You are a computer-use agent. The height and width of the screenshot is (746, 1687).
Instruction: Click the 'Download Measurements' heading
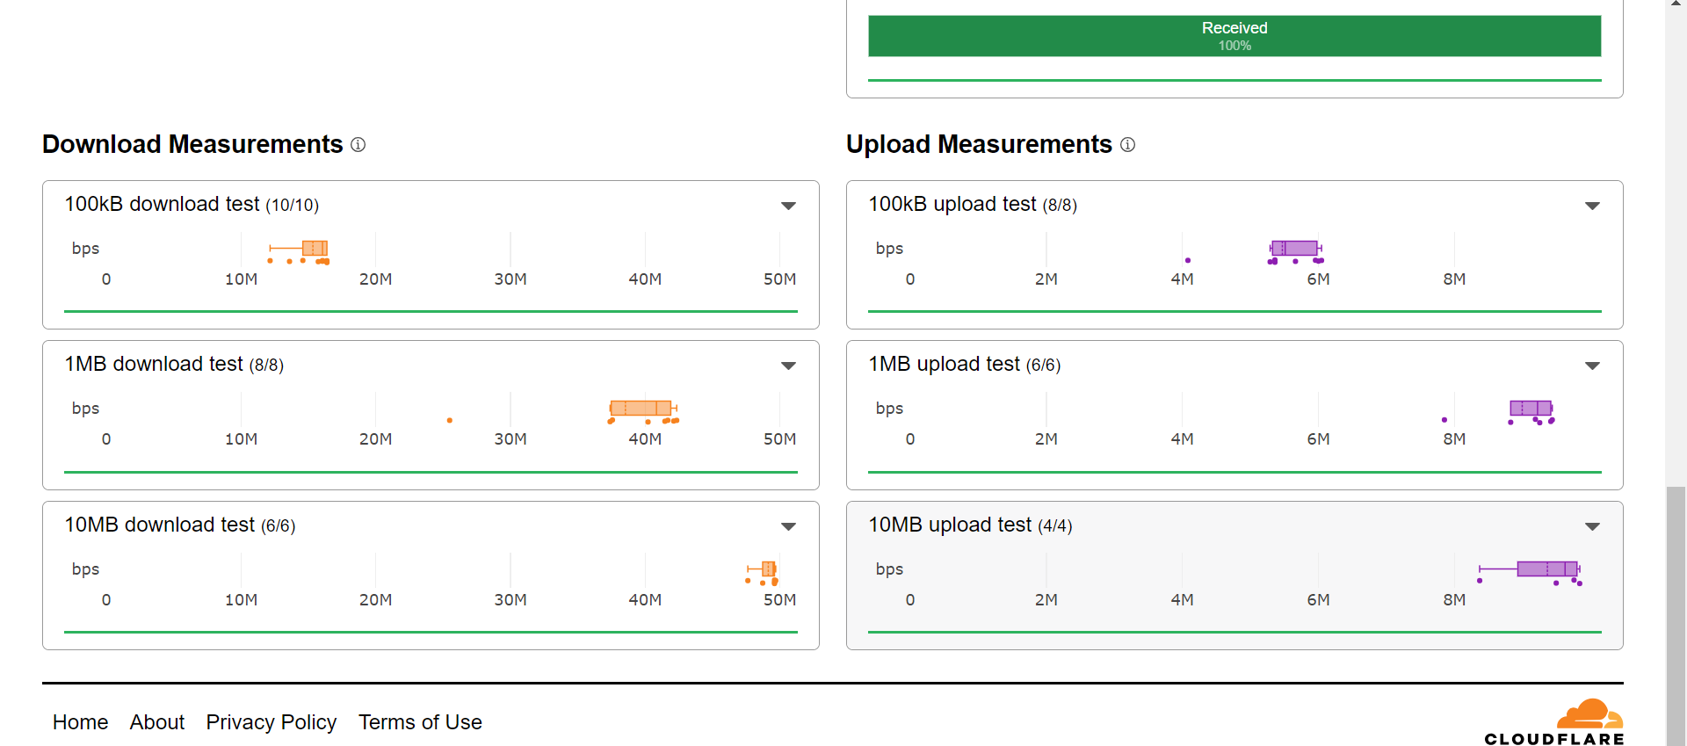192,144
